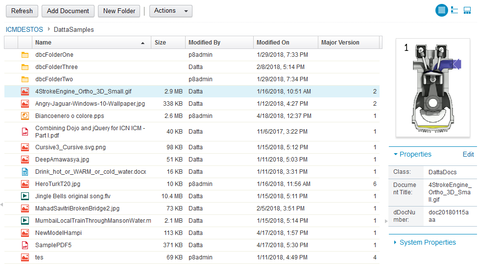Image resolution: width=478 pixels, height=278 pixels.
Task: Sort by Major Version column header
Action: [x=349, y=43]
